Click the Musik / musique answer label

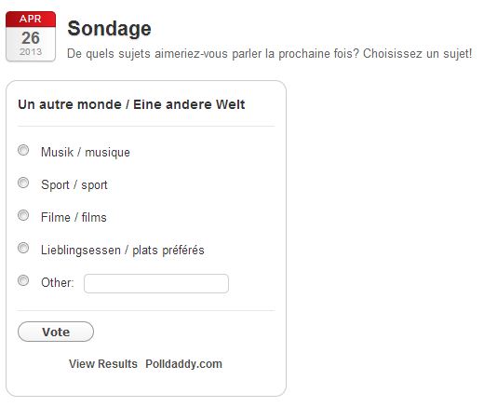86,152
